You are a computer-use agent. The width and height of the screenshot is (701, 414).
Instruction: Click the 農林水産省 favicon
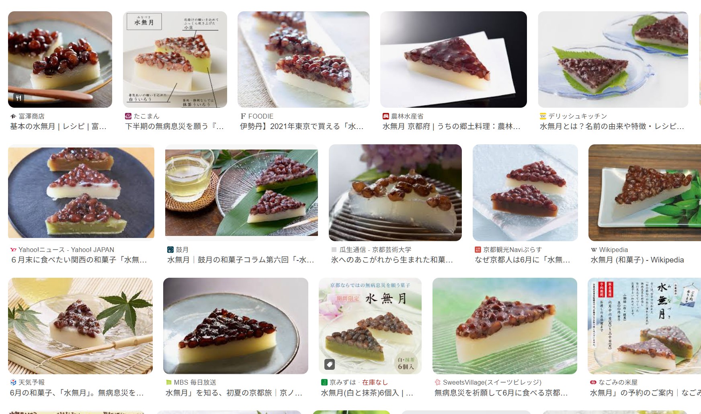tap(385, 116)
